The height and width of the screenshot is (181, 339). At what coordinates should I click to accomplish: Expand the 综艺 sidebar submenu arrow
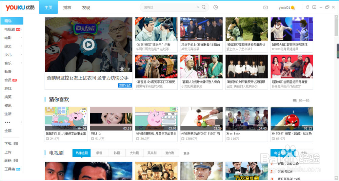point(21,46)
